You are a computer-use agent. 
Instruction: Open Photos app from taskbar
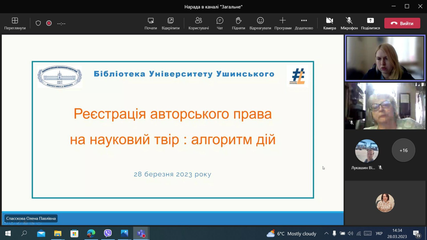(124, 234)
